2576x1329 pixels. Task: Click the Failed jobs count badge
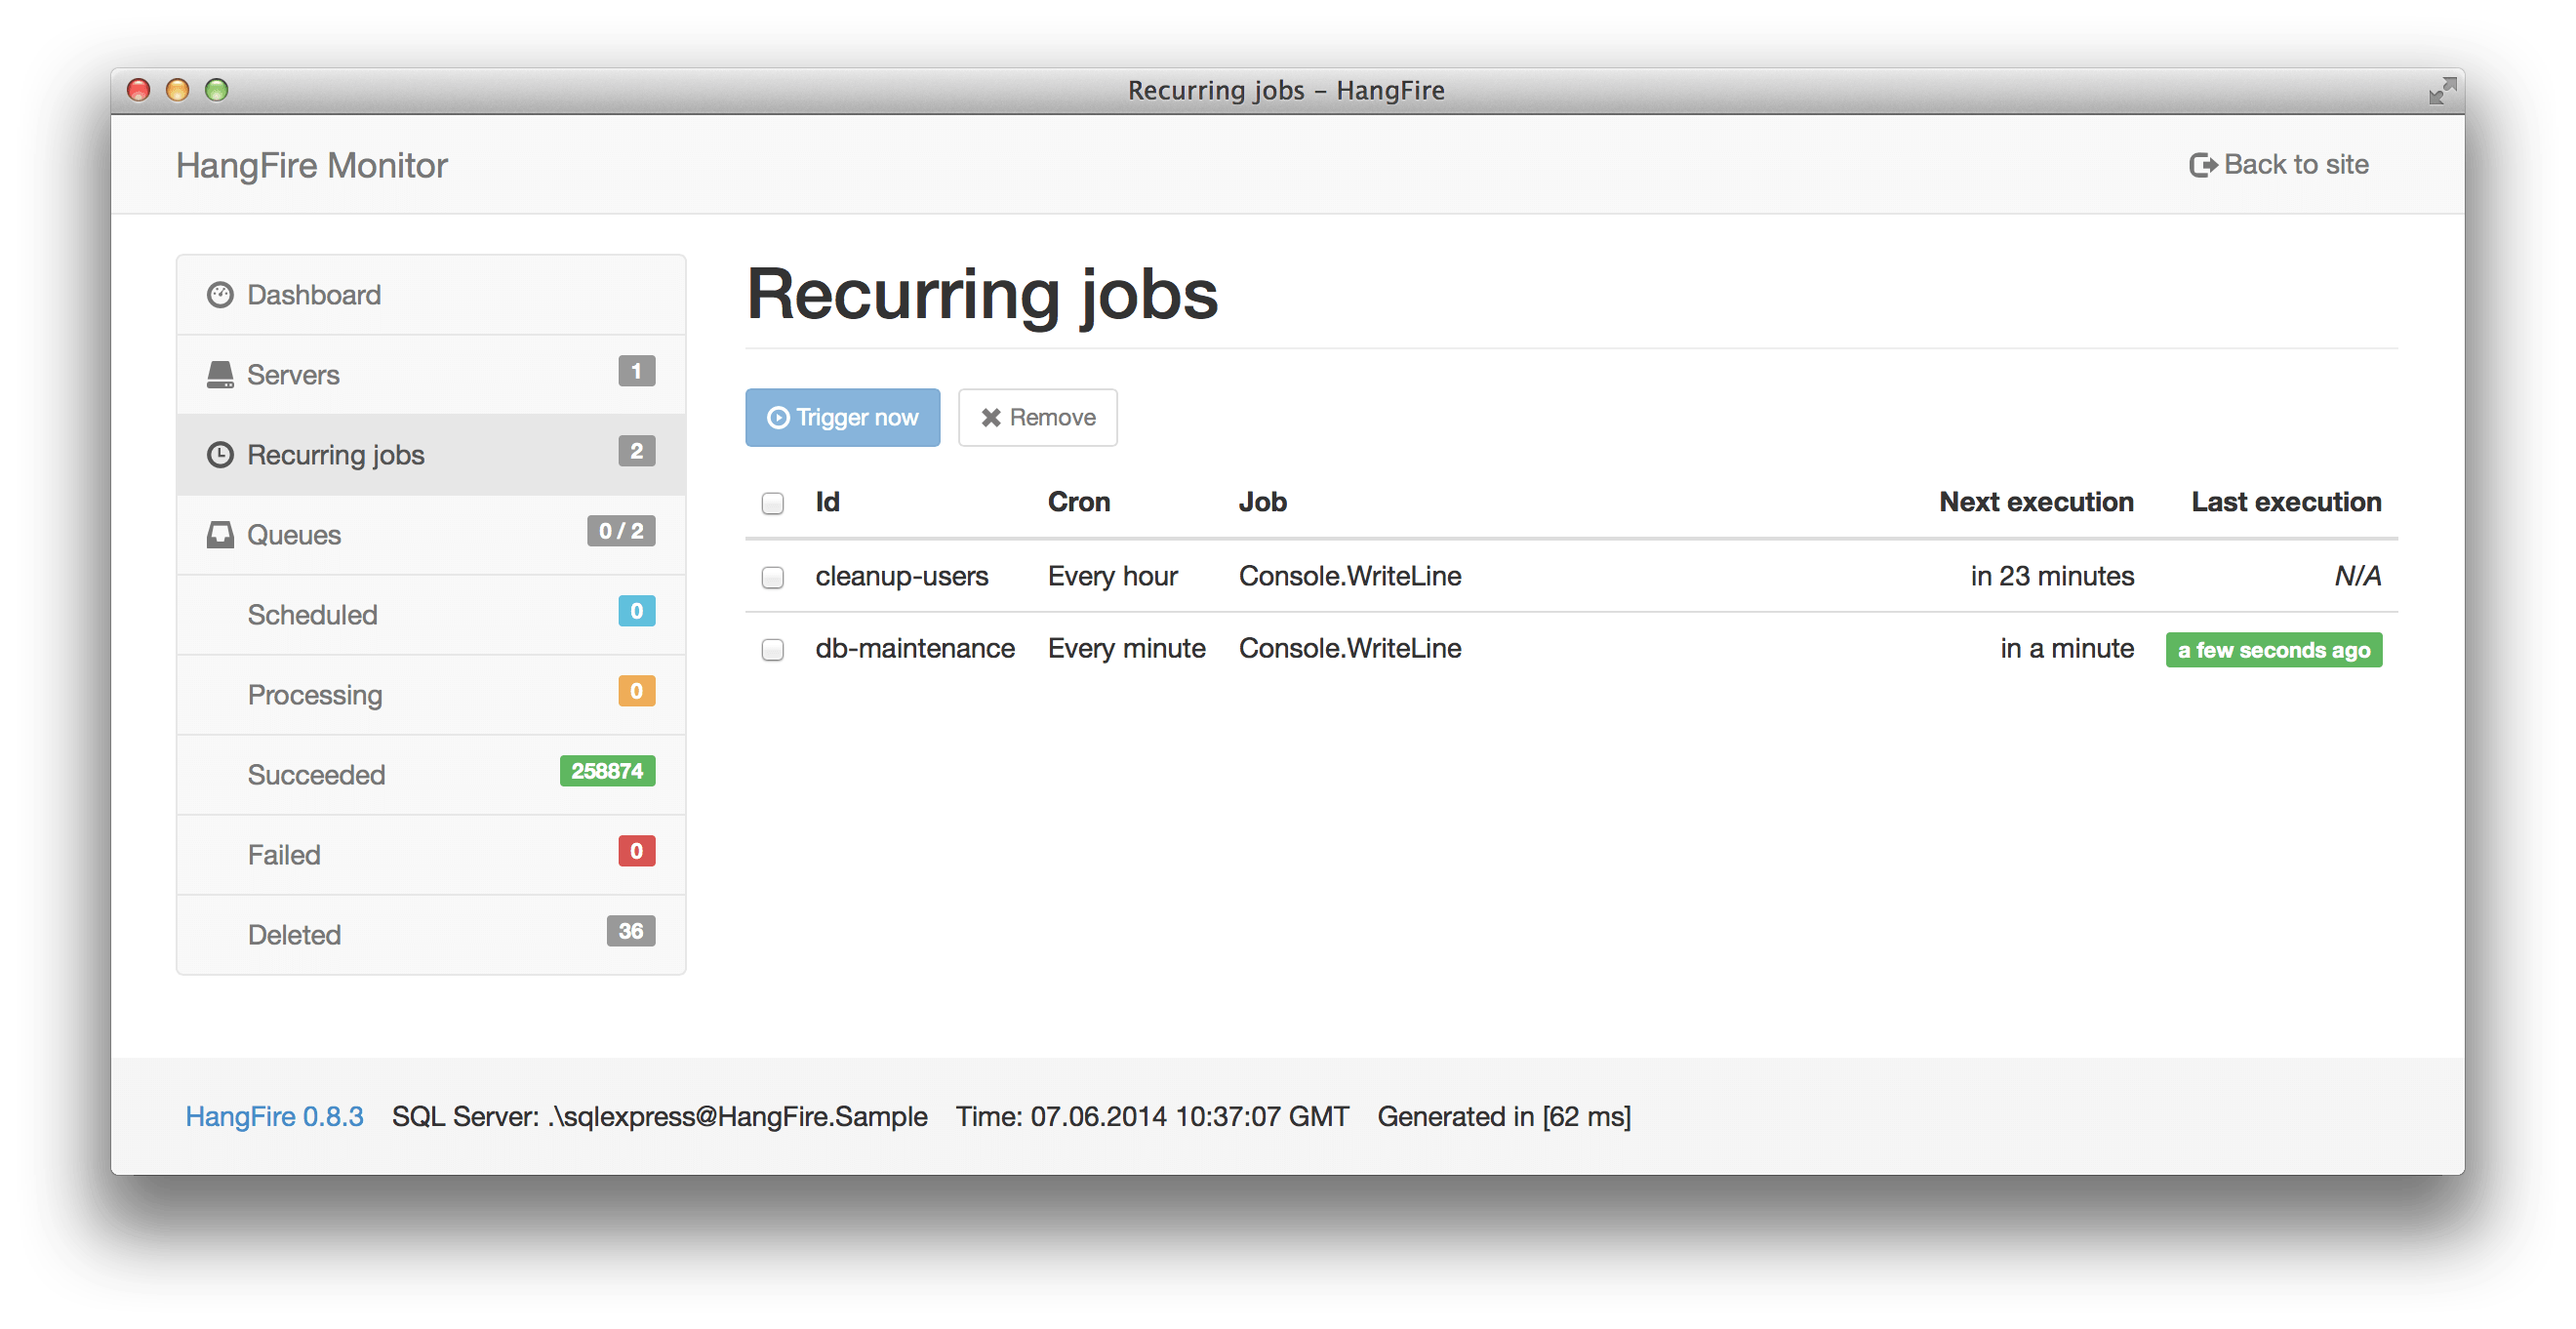635,853
